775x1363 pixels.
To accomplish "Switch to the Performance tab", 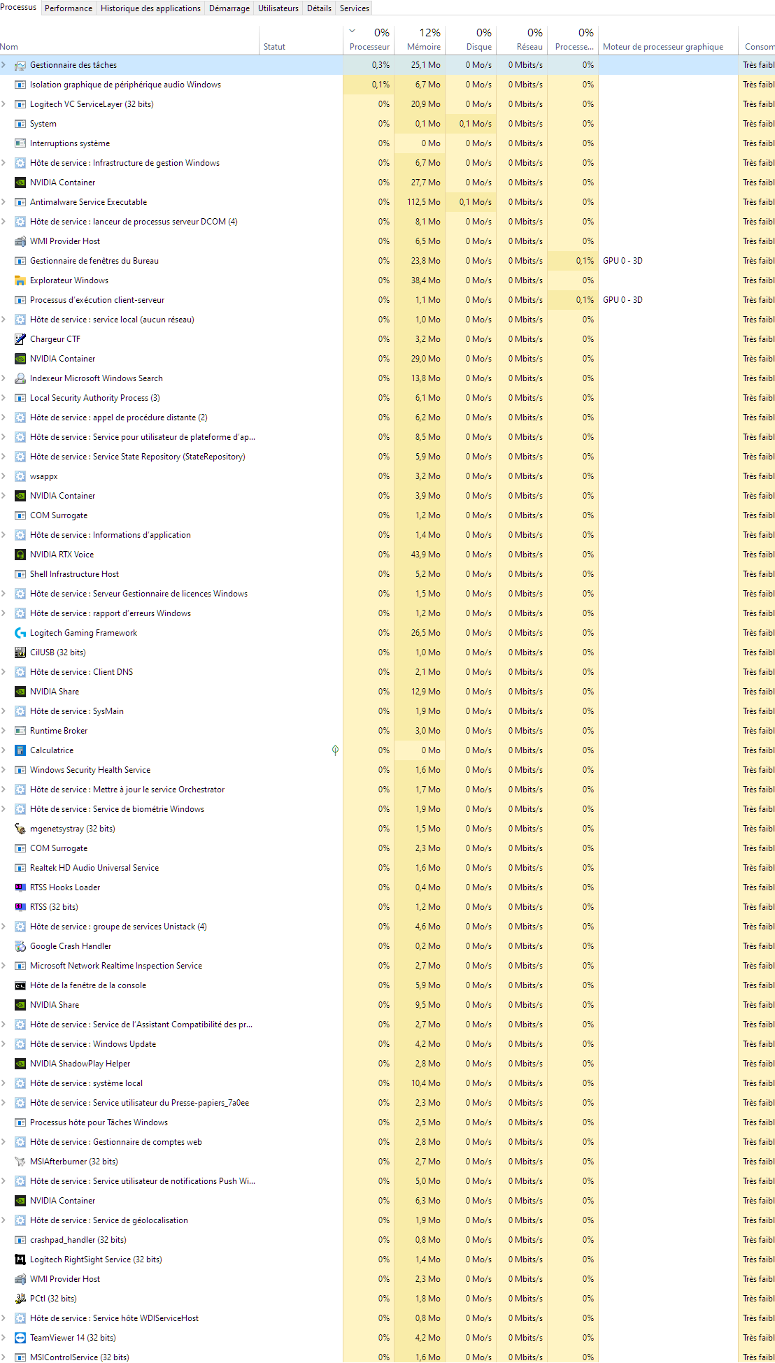I will click(x=68, y=8).
